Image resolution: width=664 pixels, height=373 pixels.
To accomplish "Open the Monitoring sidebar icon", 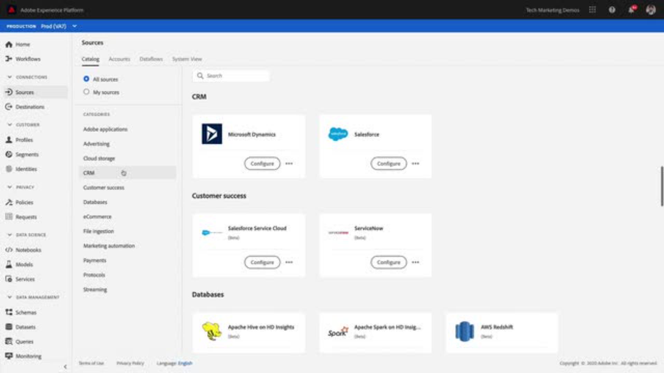I will tap(9, 356).
